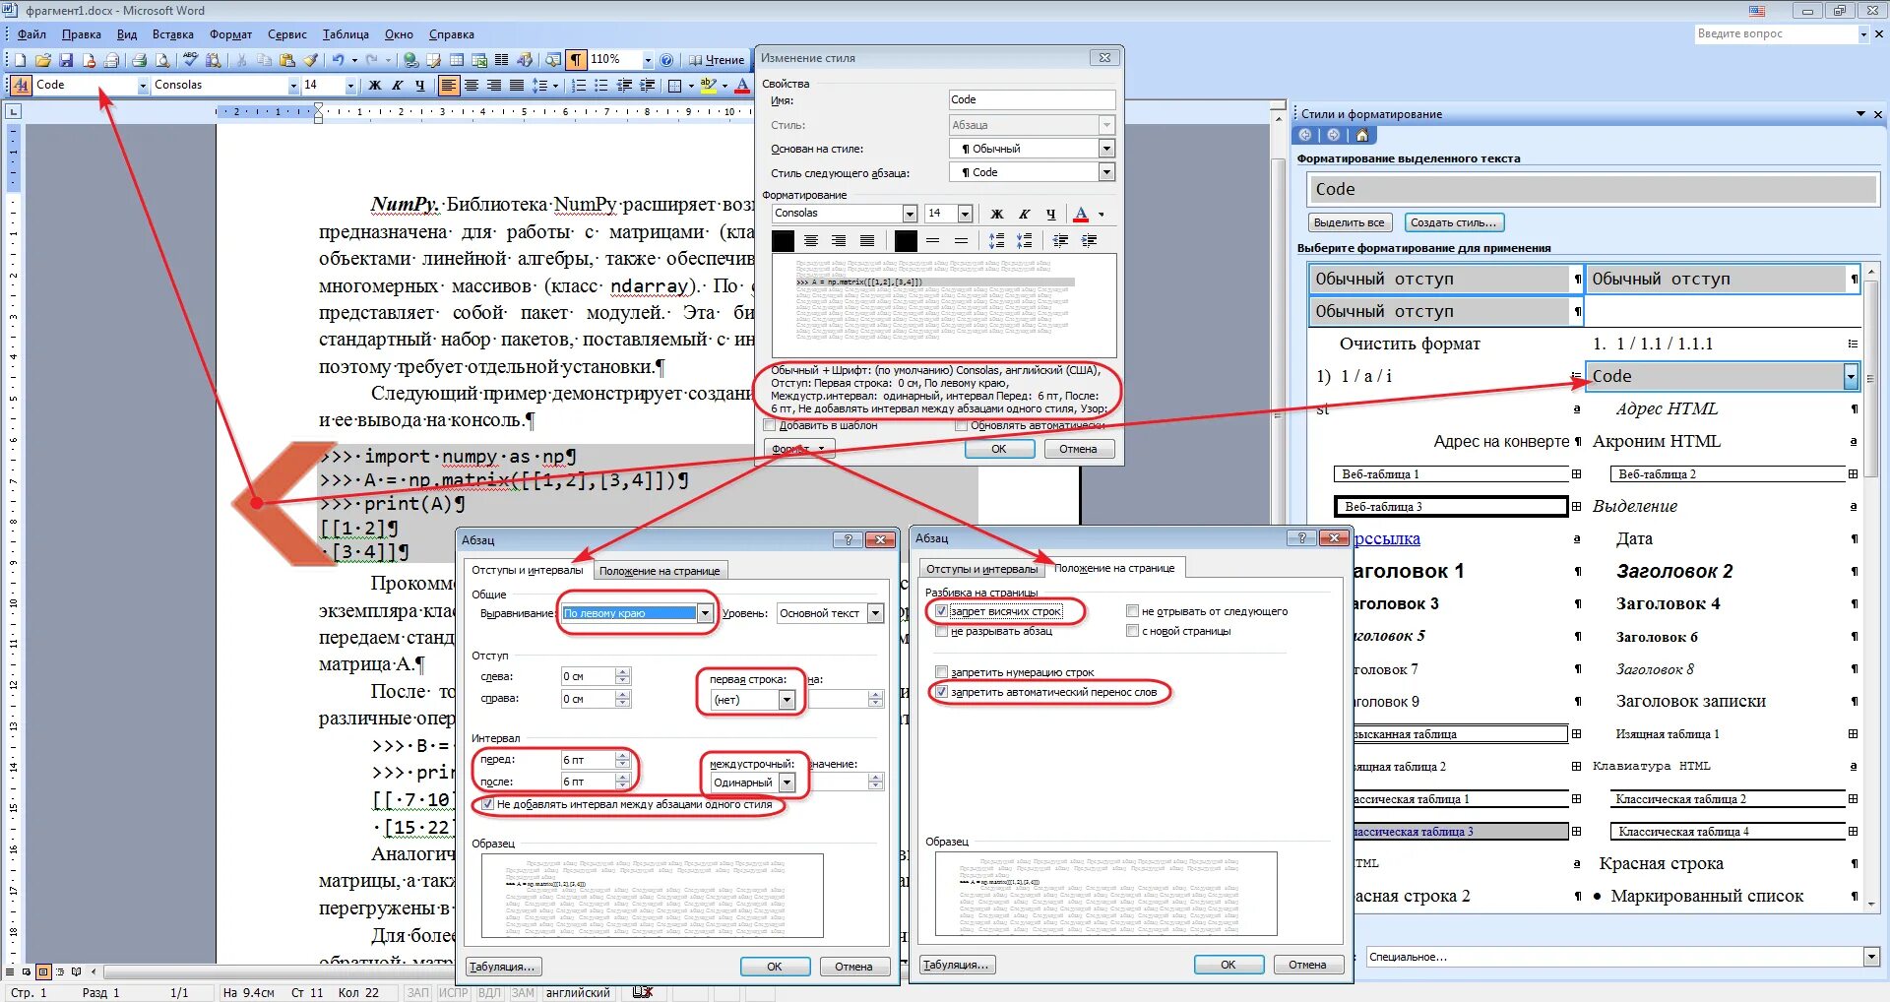Open 'первая строка' dropdown showing (нет)
1890x1002 pixels.
787,700
